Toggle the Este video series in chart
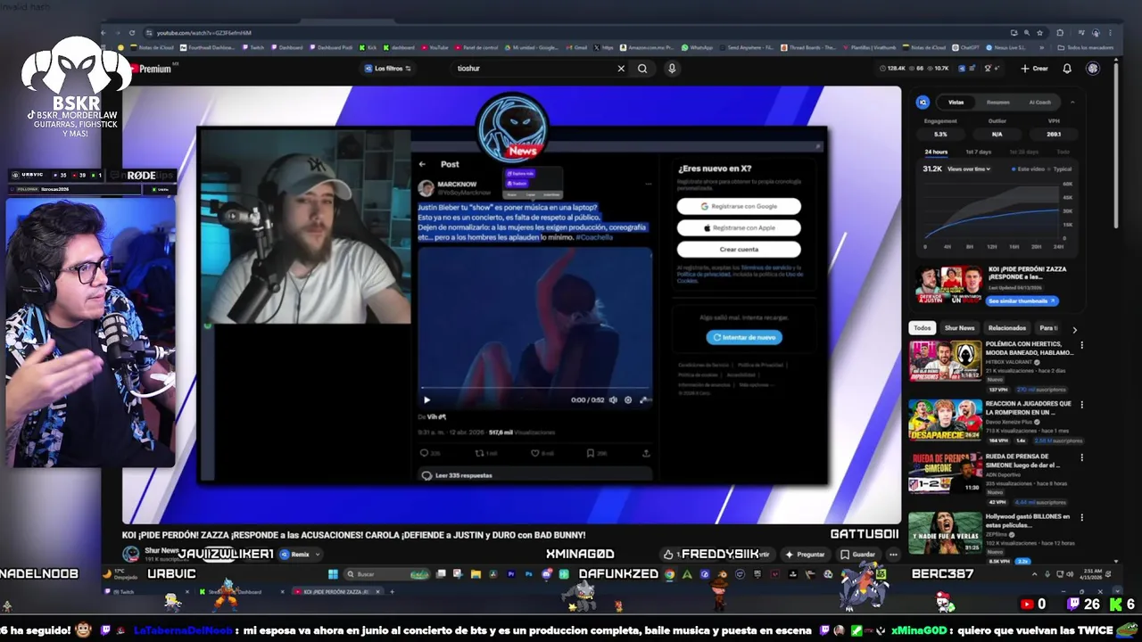This screenshot has width=1142, height=642. (1028, 169)
